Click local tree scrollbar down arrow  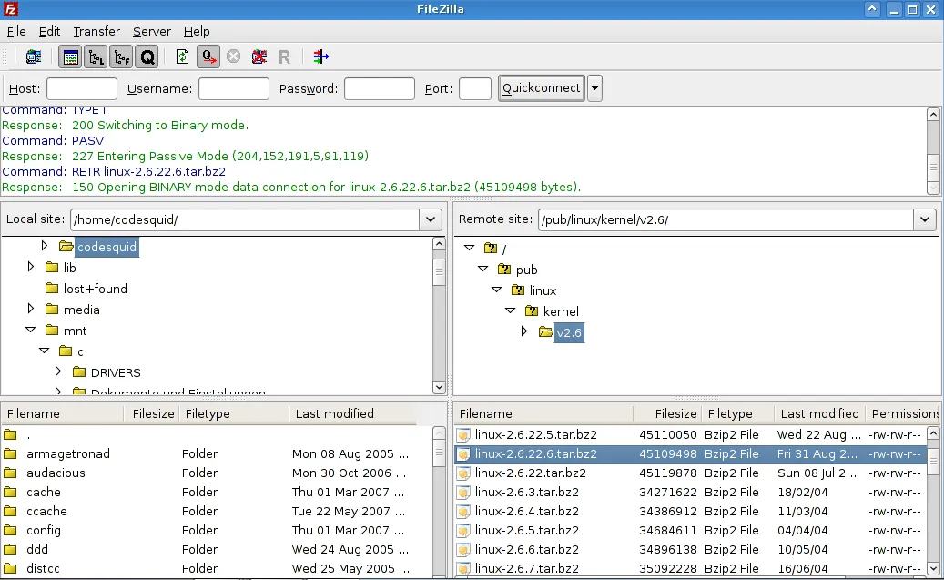439,387
